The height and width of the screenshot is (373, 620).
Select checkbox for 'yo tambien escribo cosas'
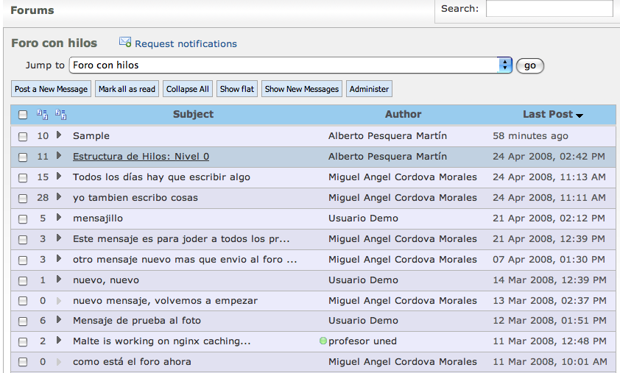(x=23, y=198)
